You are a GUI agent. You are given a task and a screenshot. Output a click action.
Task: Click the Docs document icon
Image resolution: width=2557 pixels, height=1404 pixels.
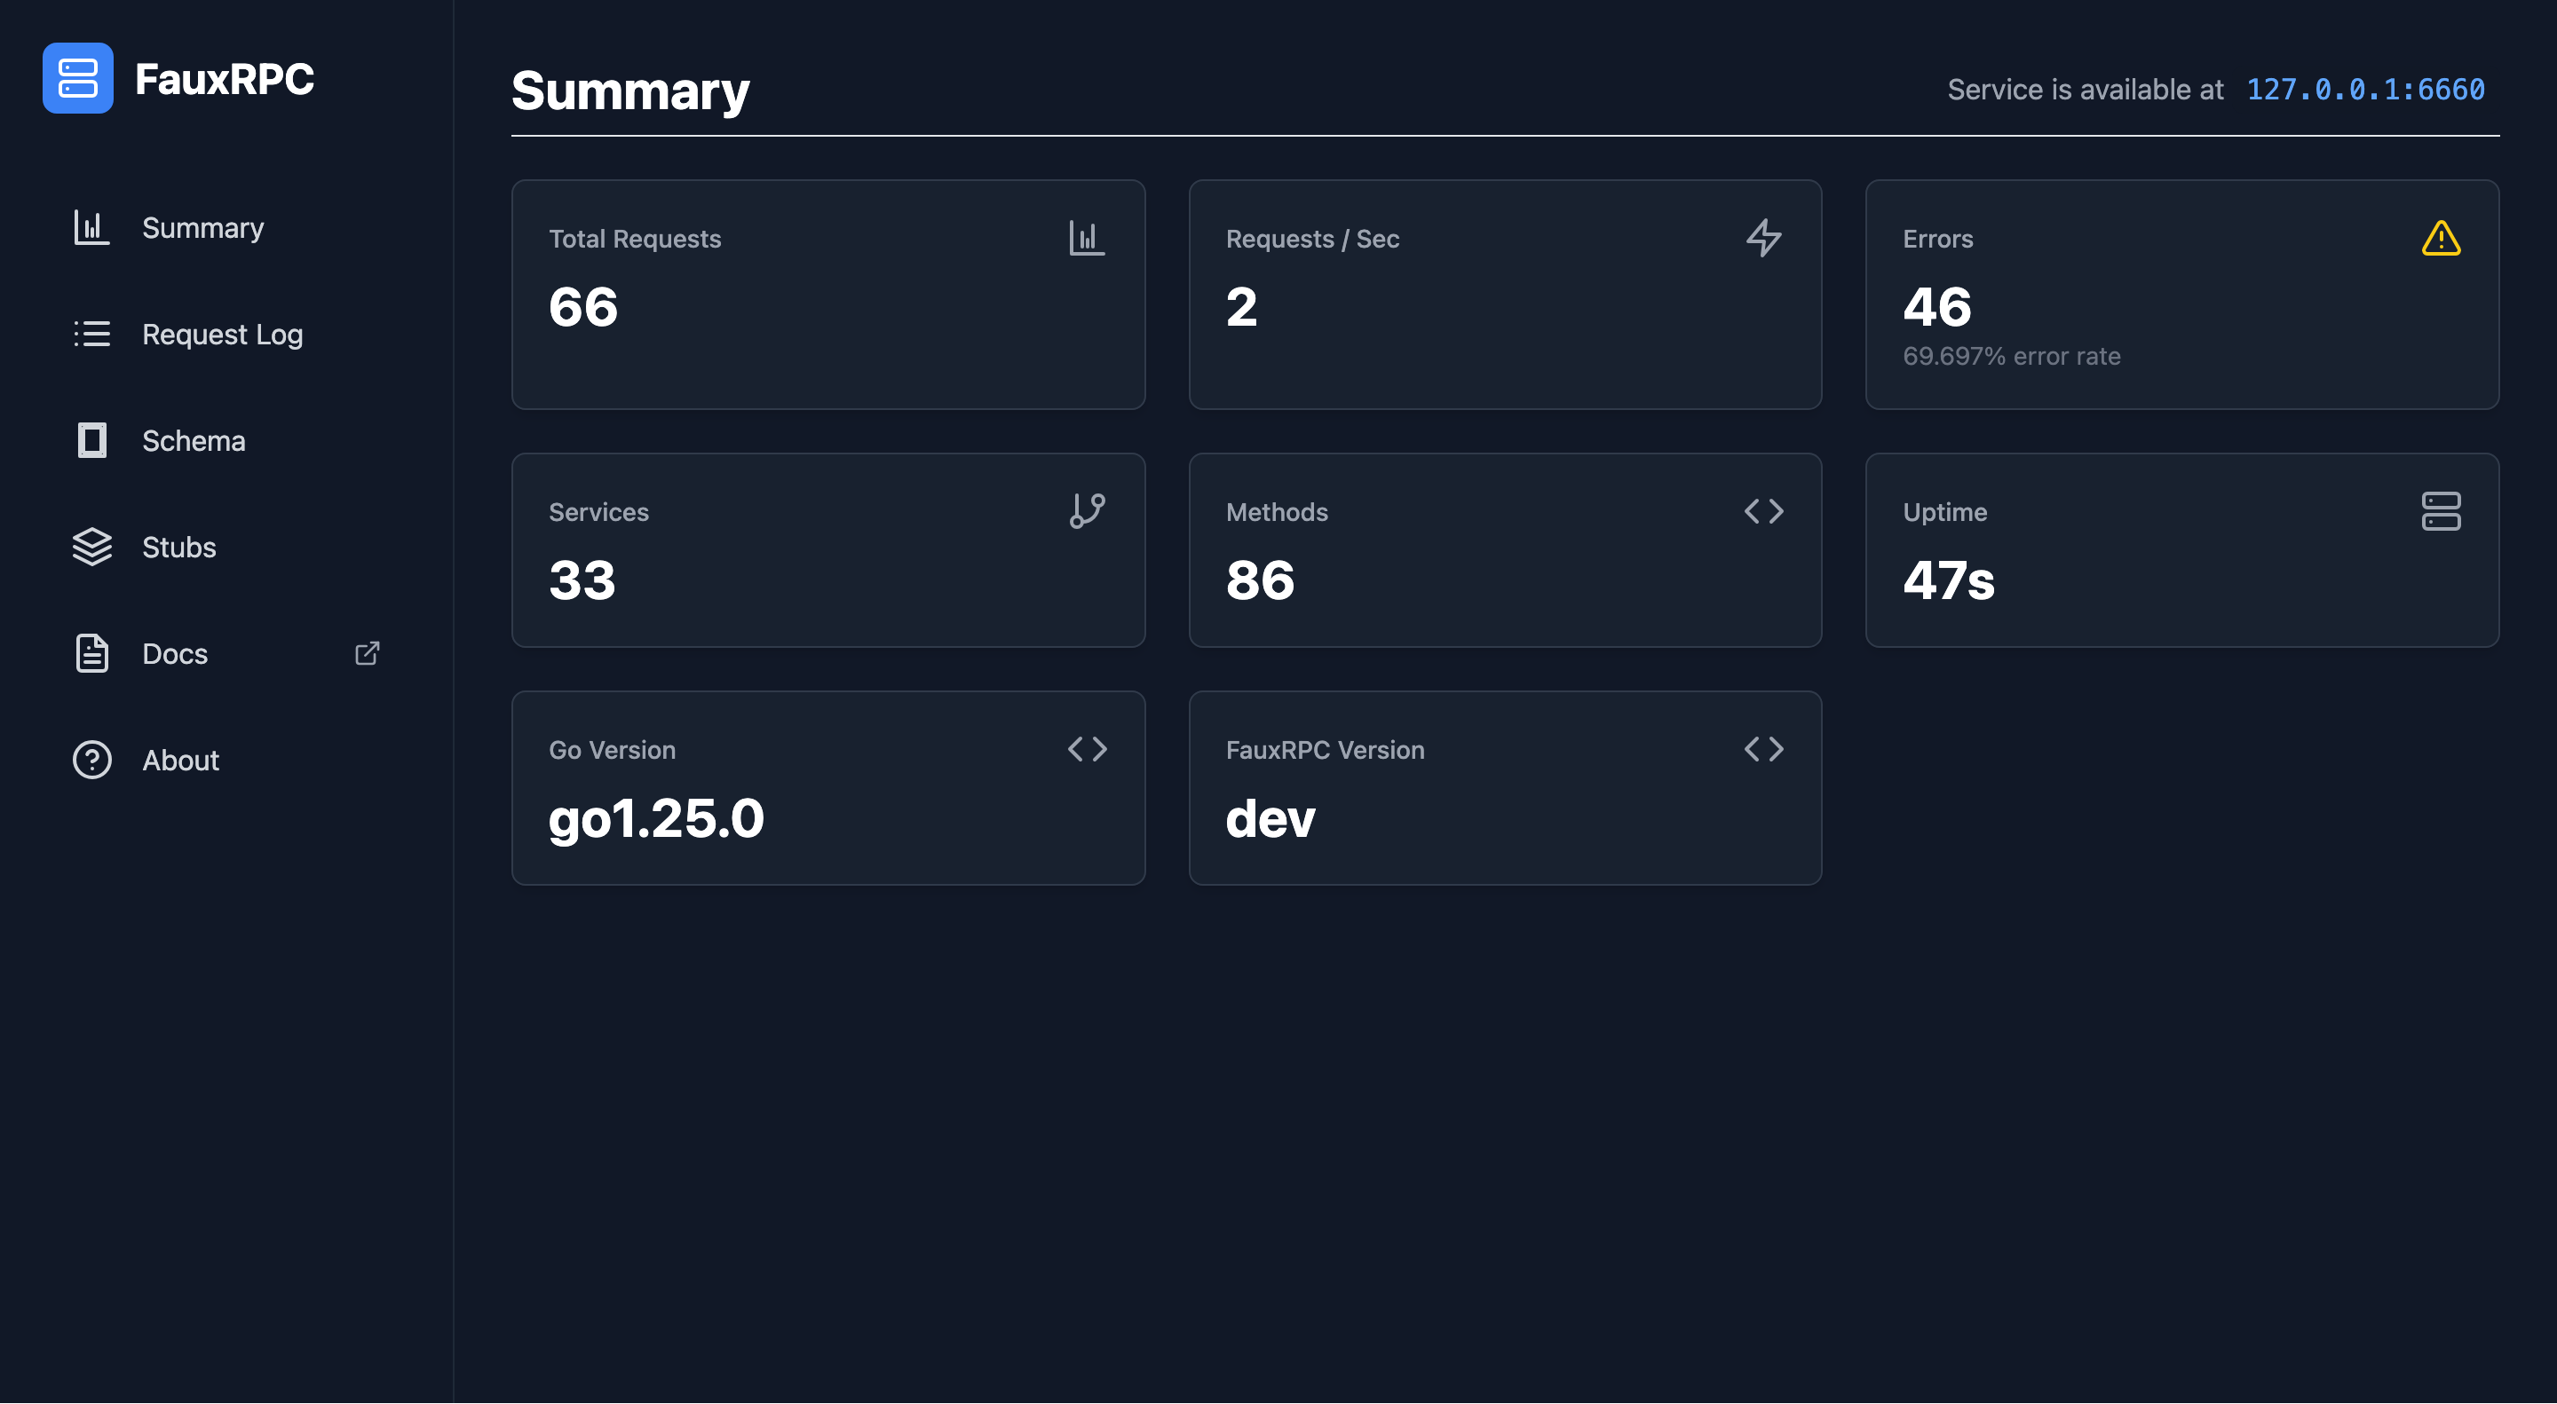[x=91, y=653]
